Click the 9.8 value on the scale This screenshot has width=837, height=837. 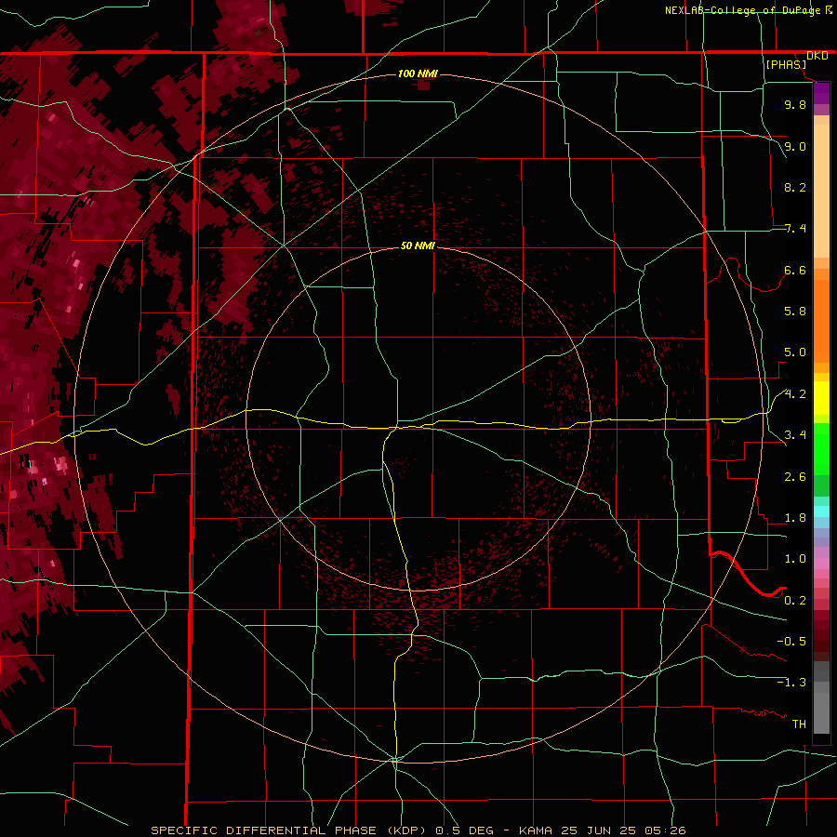(795, 104)
